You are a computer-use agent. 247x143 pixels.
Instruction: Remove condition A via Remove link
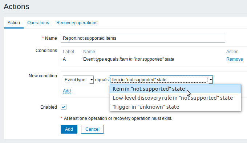click(x=235, y=59)
